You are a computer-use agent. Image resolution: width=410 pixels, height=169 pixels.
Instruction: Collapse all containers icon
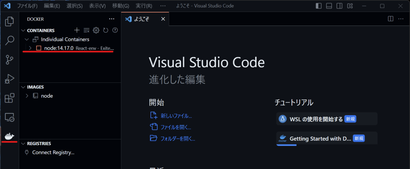click(86, 30)
